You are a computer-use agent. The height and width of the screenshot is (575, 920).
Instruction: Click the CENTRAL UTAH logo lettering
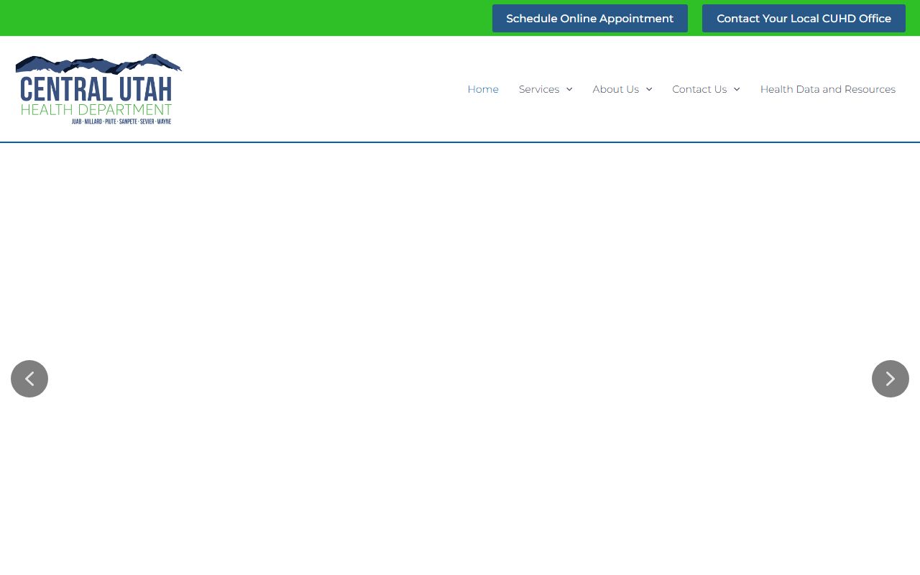(96, 89)
